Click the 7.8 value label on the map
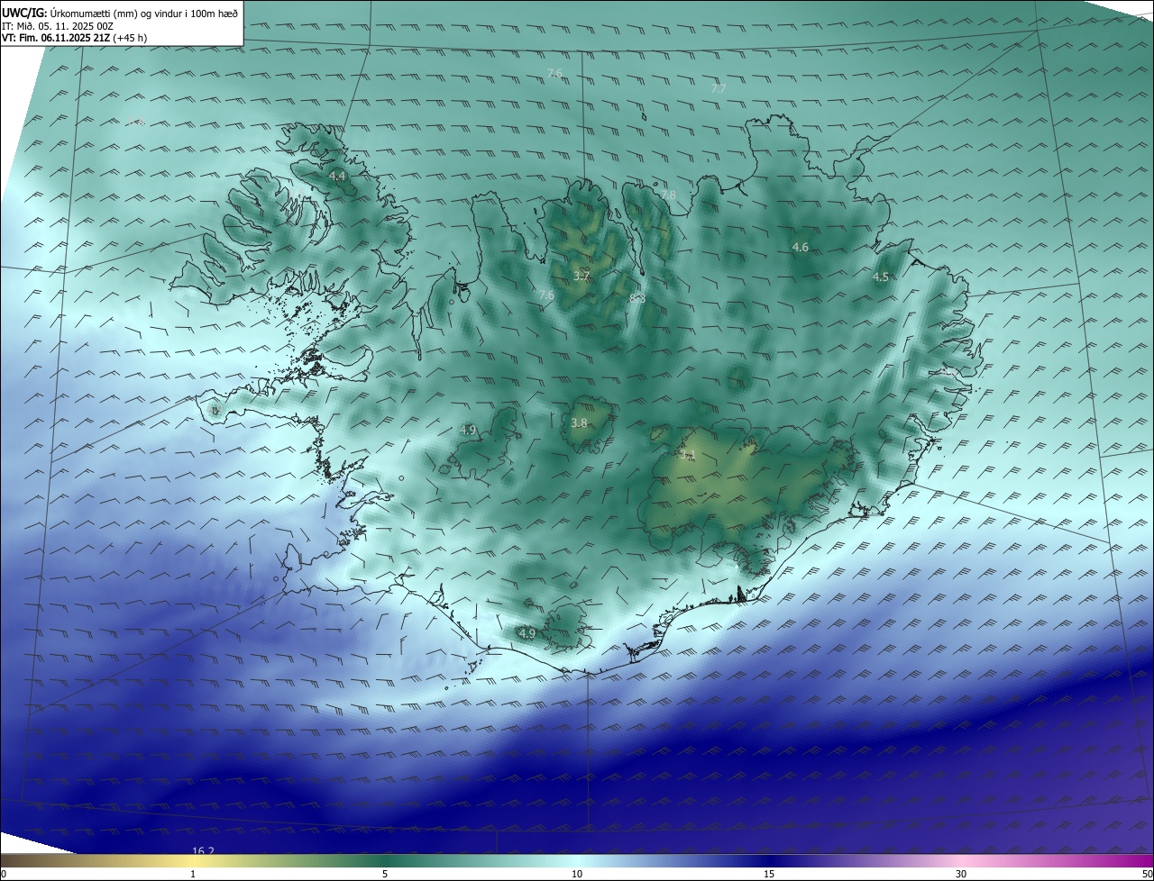 coord(667,195)
